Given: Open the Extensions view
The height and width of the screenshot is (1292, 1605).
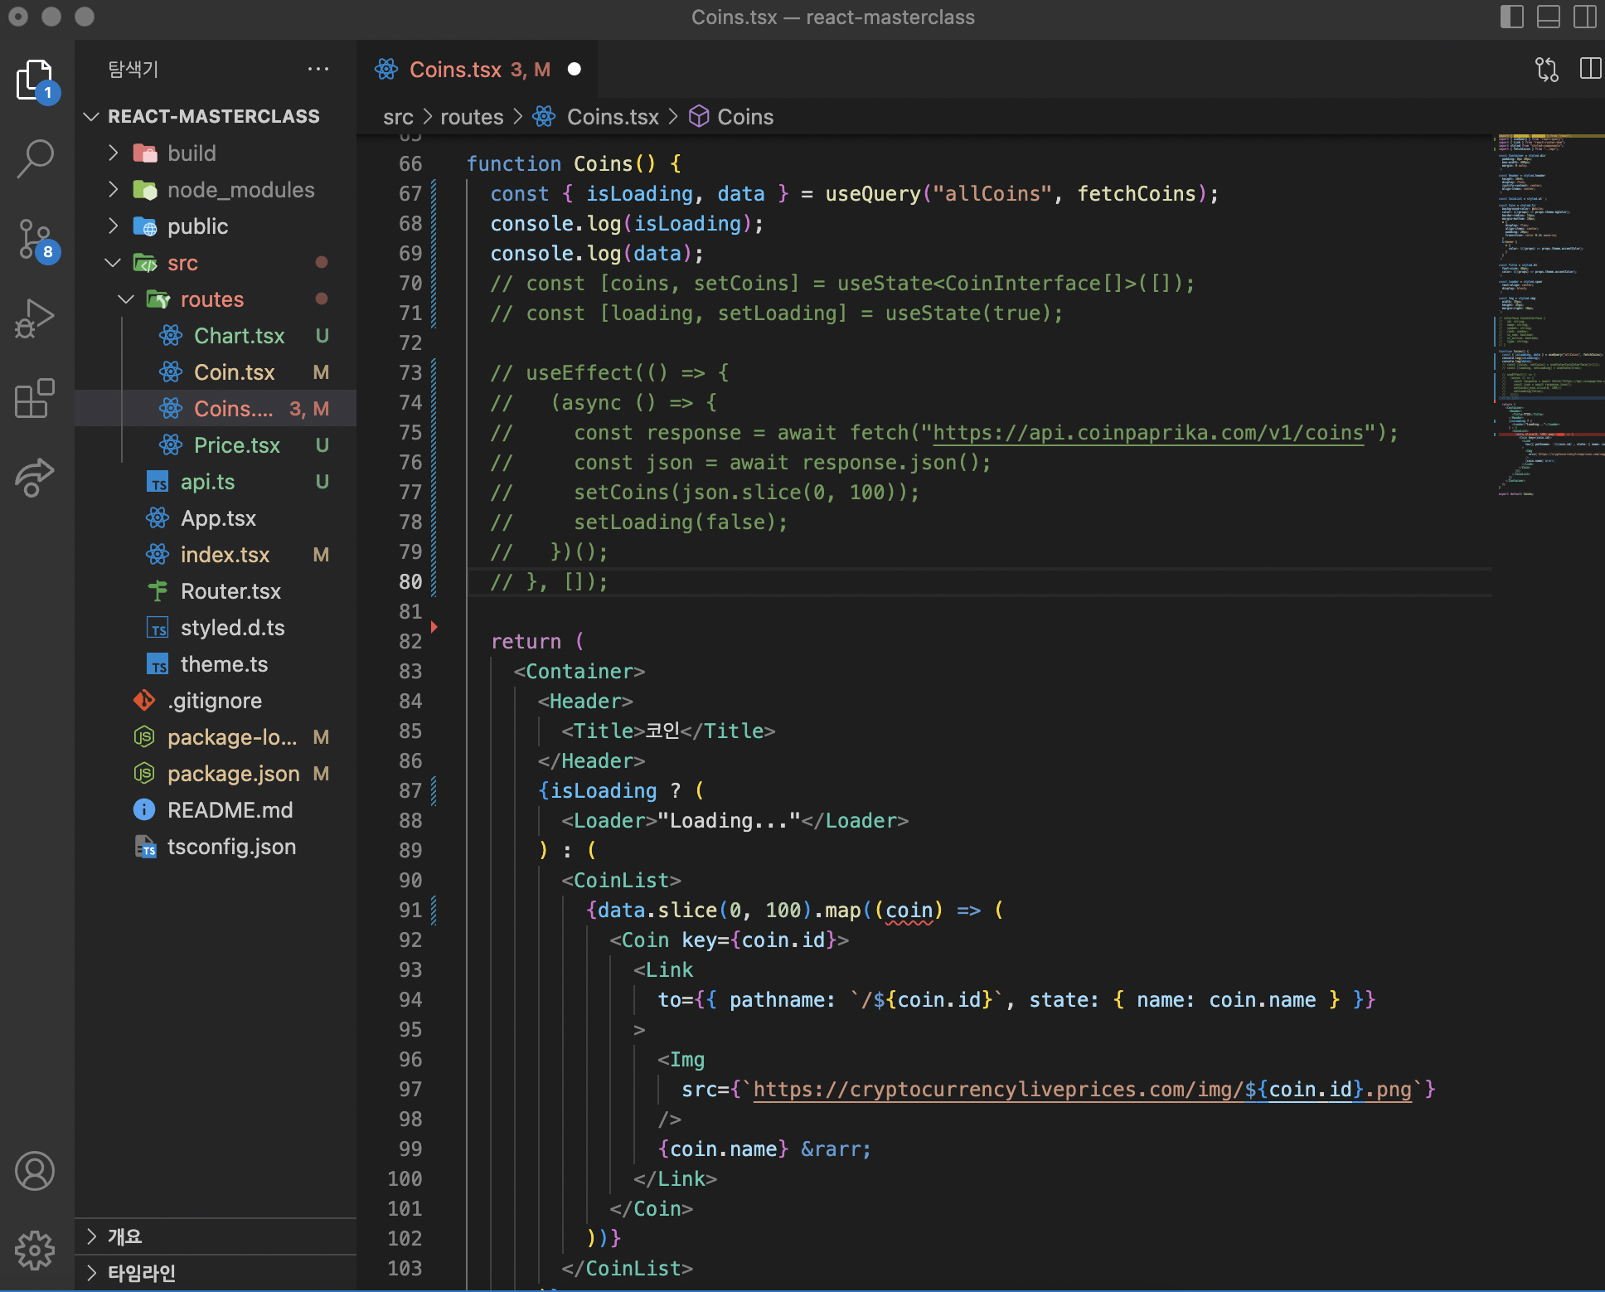Looking at the screenshot, I should (35, 400).
